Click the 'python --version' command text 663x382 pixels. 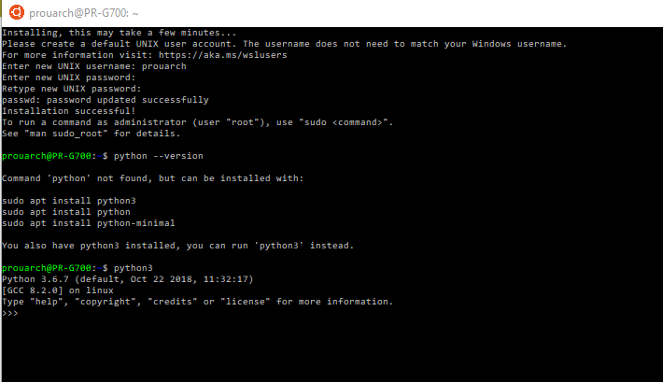coord(158,156)
